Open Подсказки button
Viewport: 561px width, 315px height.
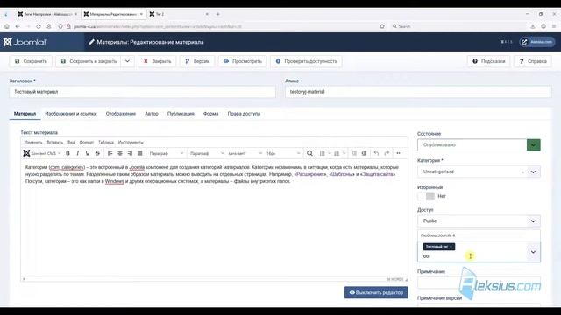[489, 61]
